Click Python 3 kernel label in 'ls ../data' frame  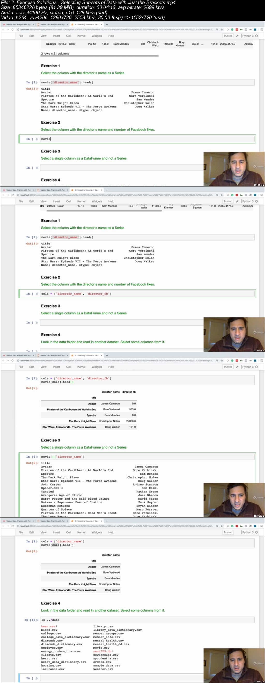click(248, 532)
